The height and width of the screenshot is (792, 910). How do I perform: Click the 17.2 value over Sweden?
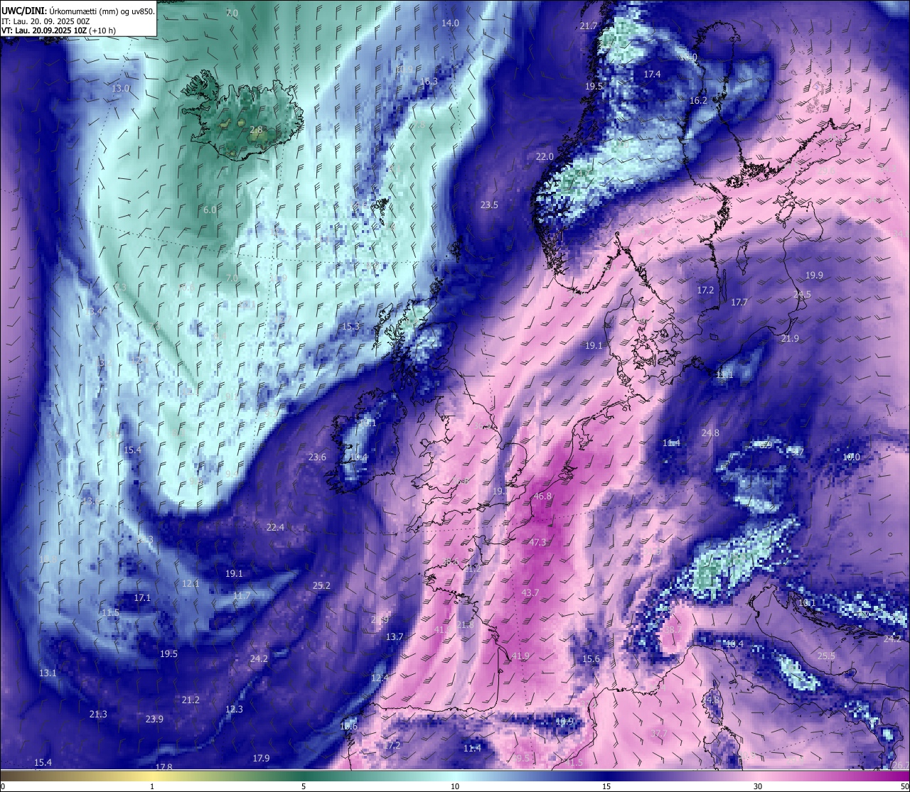coord(705,290)
